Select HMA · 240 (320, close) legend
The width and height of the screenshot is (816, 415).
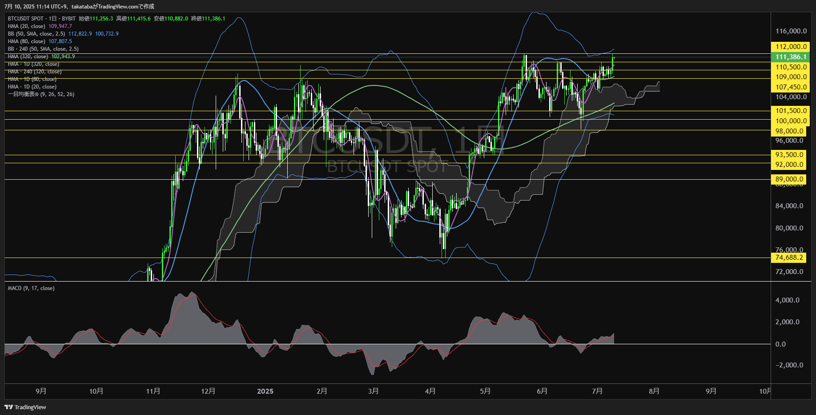[x=35, y=72]
